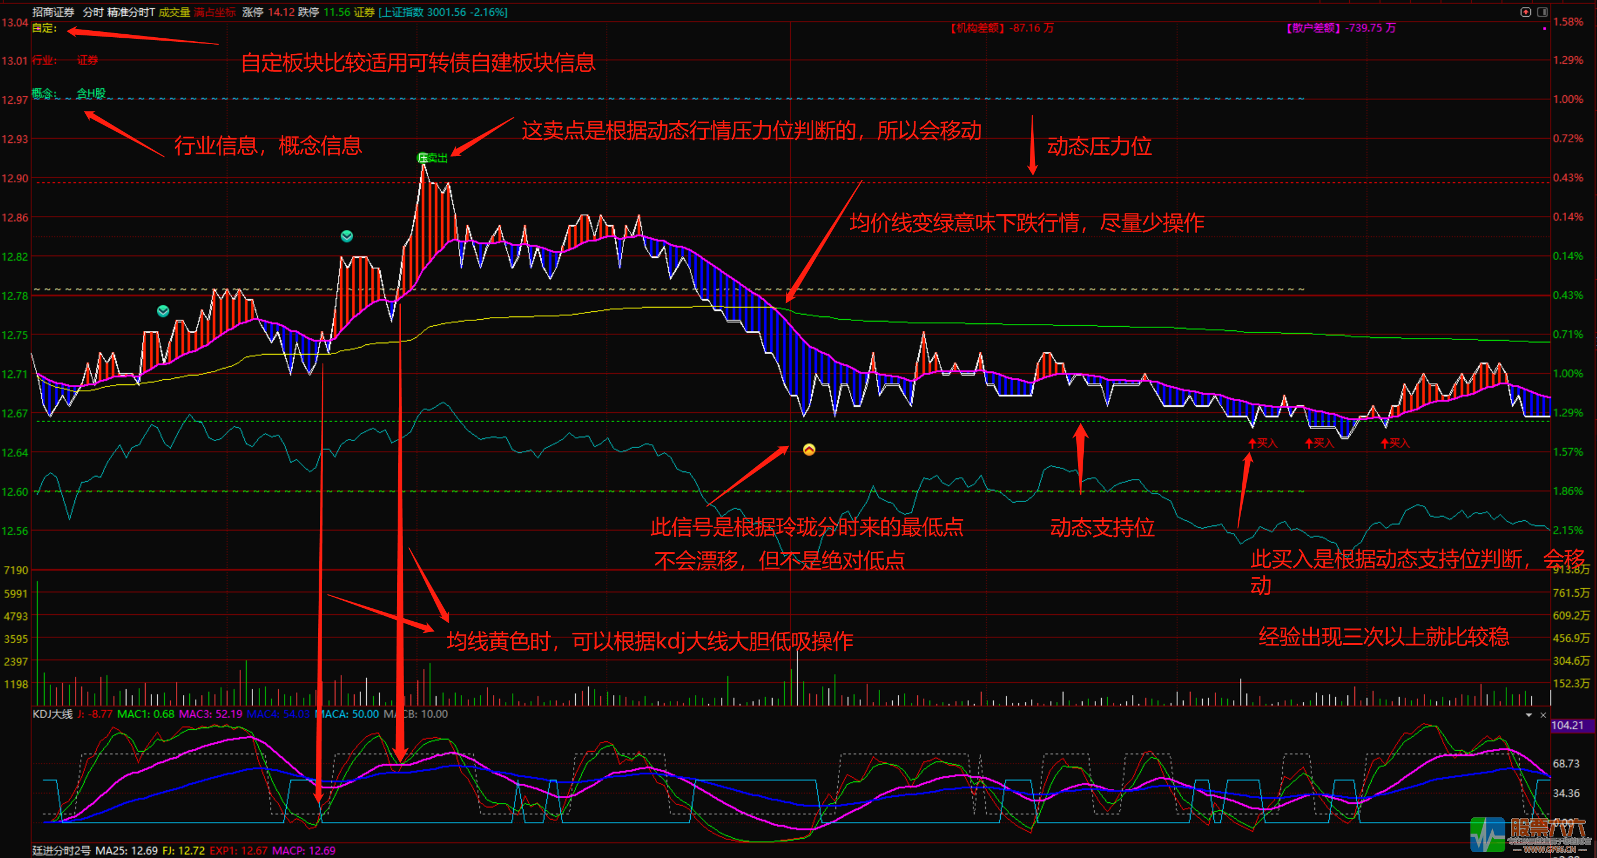Open the KDJ大线 indicator panel dropdown arrow
The width and height of the screenshot is (1597, 858).
1529,715
